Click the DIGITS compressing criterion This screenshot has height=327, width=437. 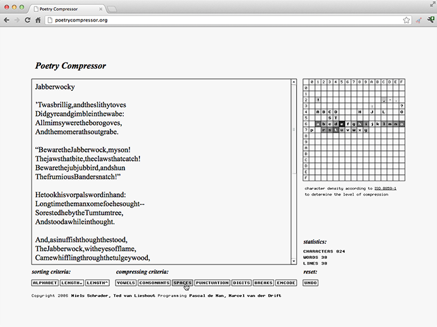point(241,283)
